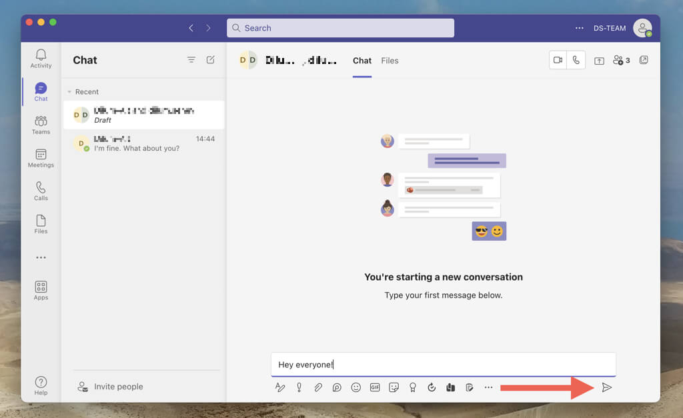Open Updates icon in compose toolbar
The image size is (683, 418).
point(432,387)
